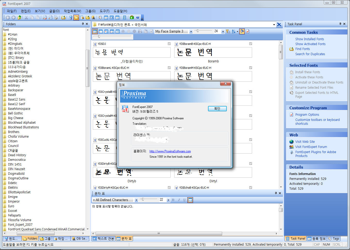Open the All Defined Characters dropdown
This screenshot has width=350, height=250.
coord(136,200)
